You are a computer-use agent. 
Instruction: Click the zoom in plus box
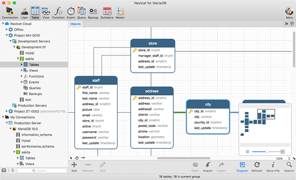coord(282,151)
